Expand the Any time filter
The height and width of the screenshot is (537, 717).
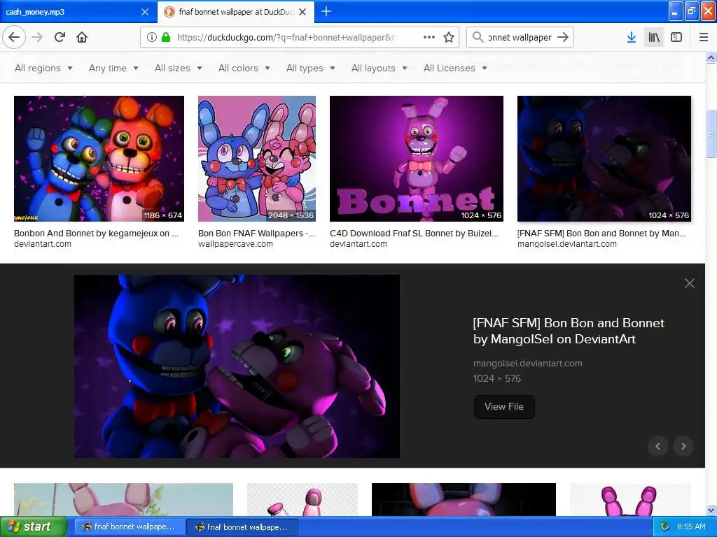[113, 68]
